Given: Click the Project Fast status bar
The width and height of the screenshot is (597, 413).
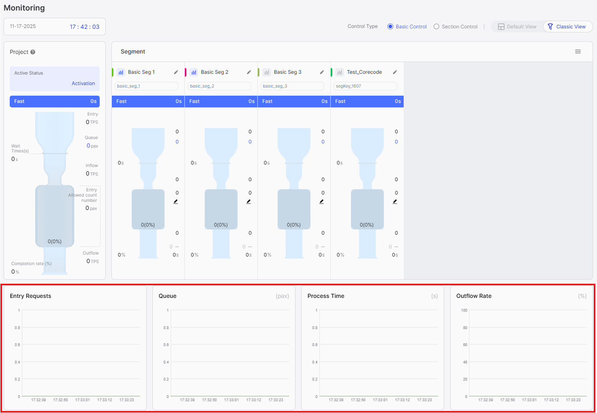Looking at the screenshot, I should pos(55,101).
